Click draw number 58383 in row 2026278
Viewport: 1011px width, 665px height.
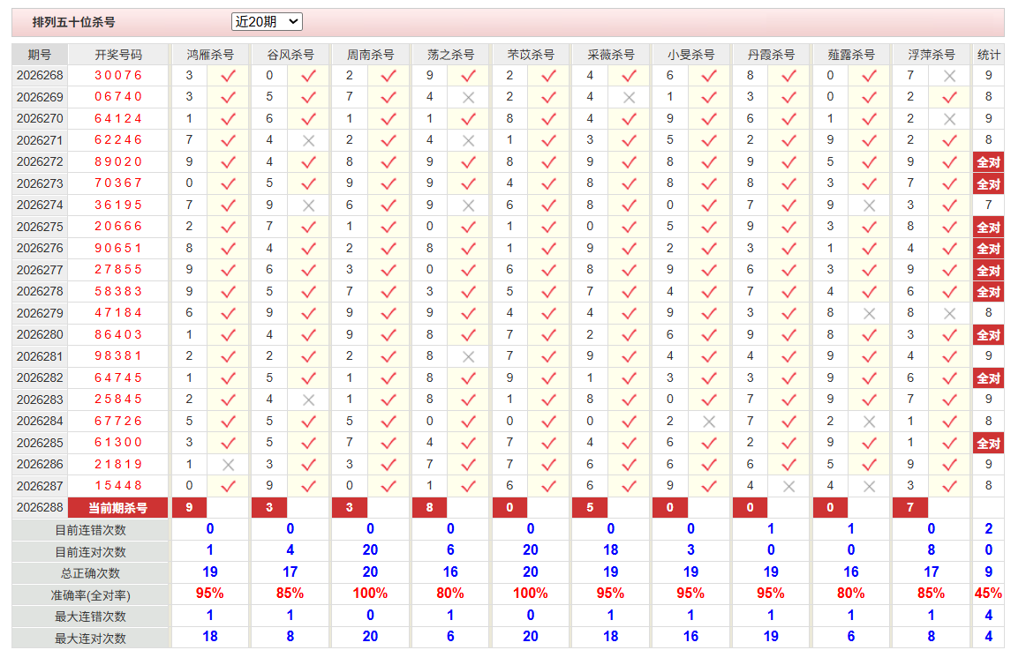(118, 292)
